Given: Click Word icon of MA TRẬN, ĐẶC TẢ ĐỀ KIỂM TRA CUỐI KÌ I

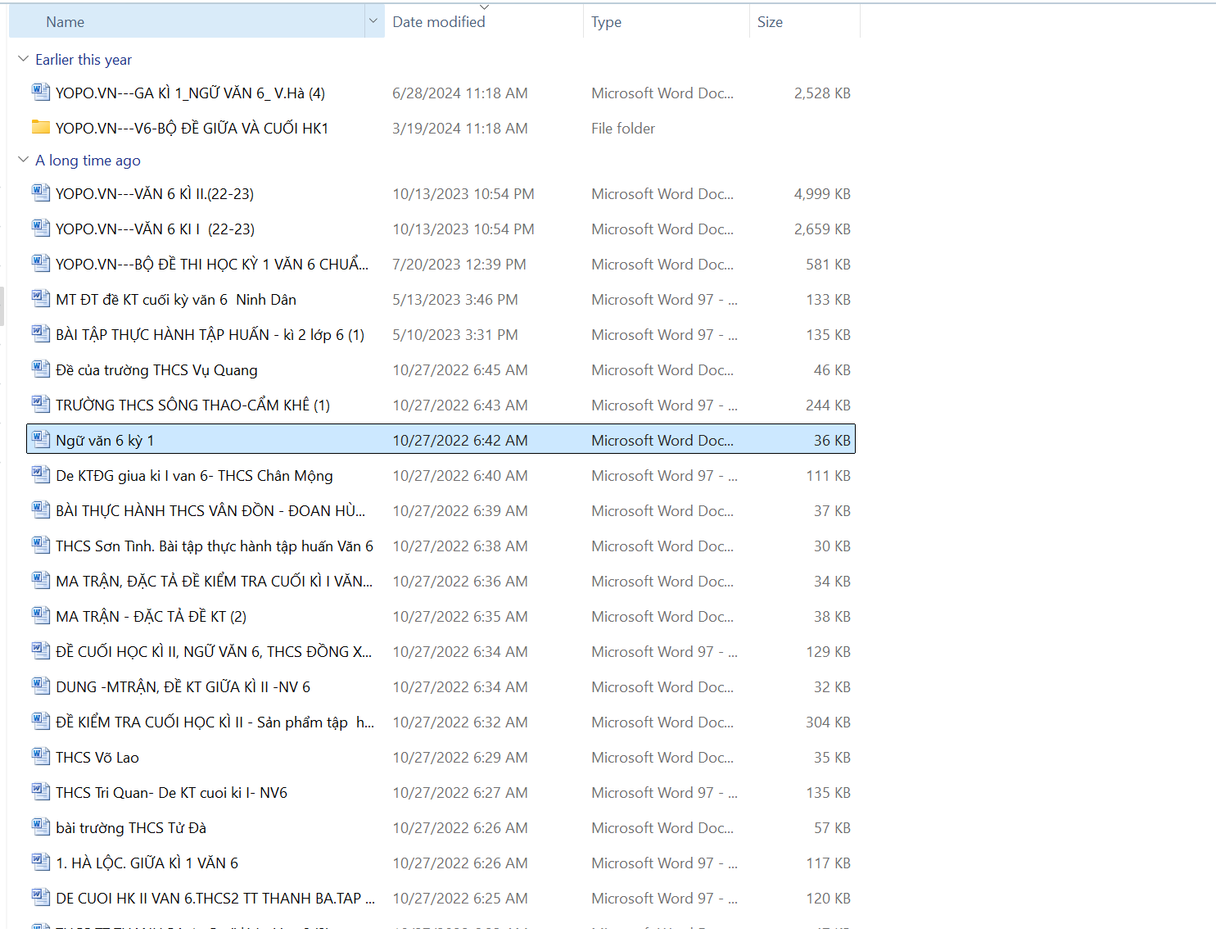Looking at the screenshot, I should click(x=41, y=580).
